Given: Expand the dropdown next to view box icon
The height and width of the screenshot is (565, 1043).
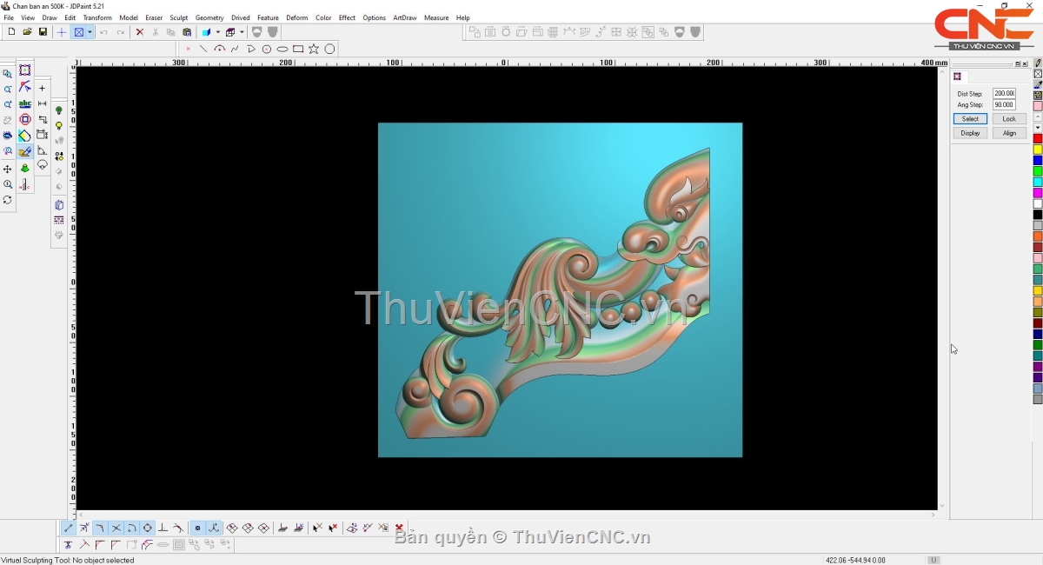Looking at the screenshot, I should point(90,32).
